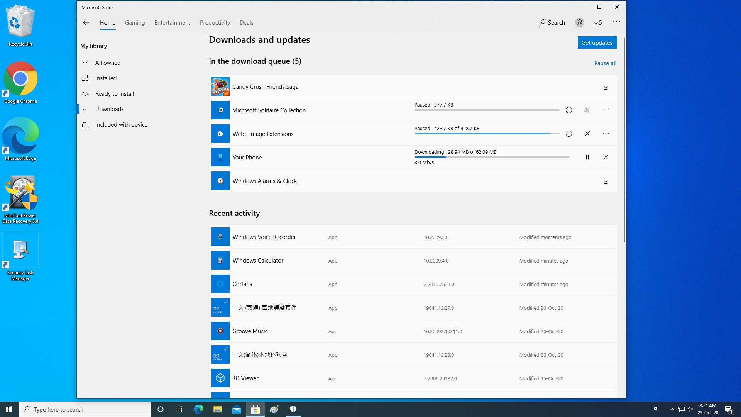Show hidden system tray icons
The height and width of the screenshot is (417, 741).
click(x=672, y=409)
